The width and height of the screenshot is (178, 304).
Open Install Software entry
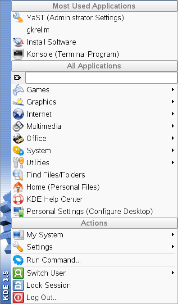[x=95, y=42]
